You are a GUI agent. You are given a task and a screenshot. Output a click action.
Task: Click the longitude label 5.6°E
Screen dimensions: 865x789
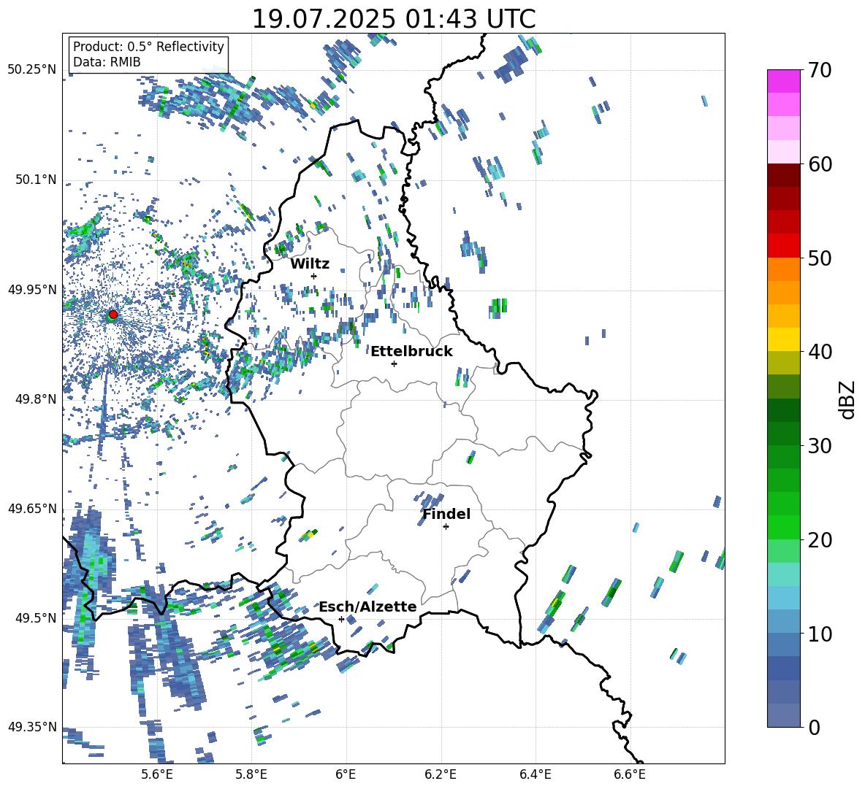tap(156, 774)
